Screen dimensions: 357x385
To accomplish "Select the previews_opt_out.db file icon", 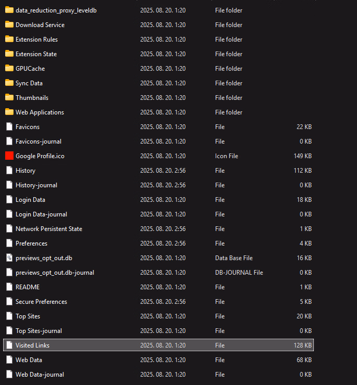I will 9,258.
